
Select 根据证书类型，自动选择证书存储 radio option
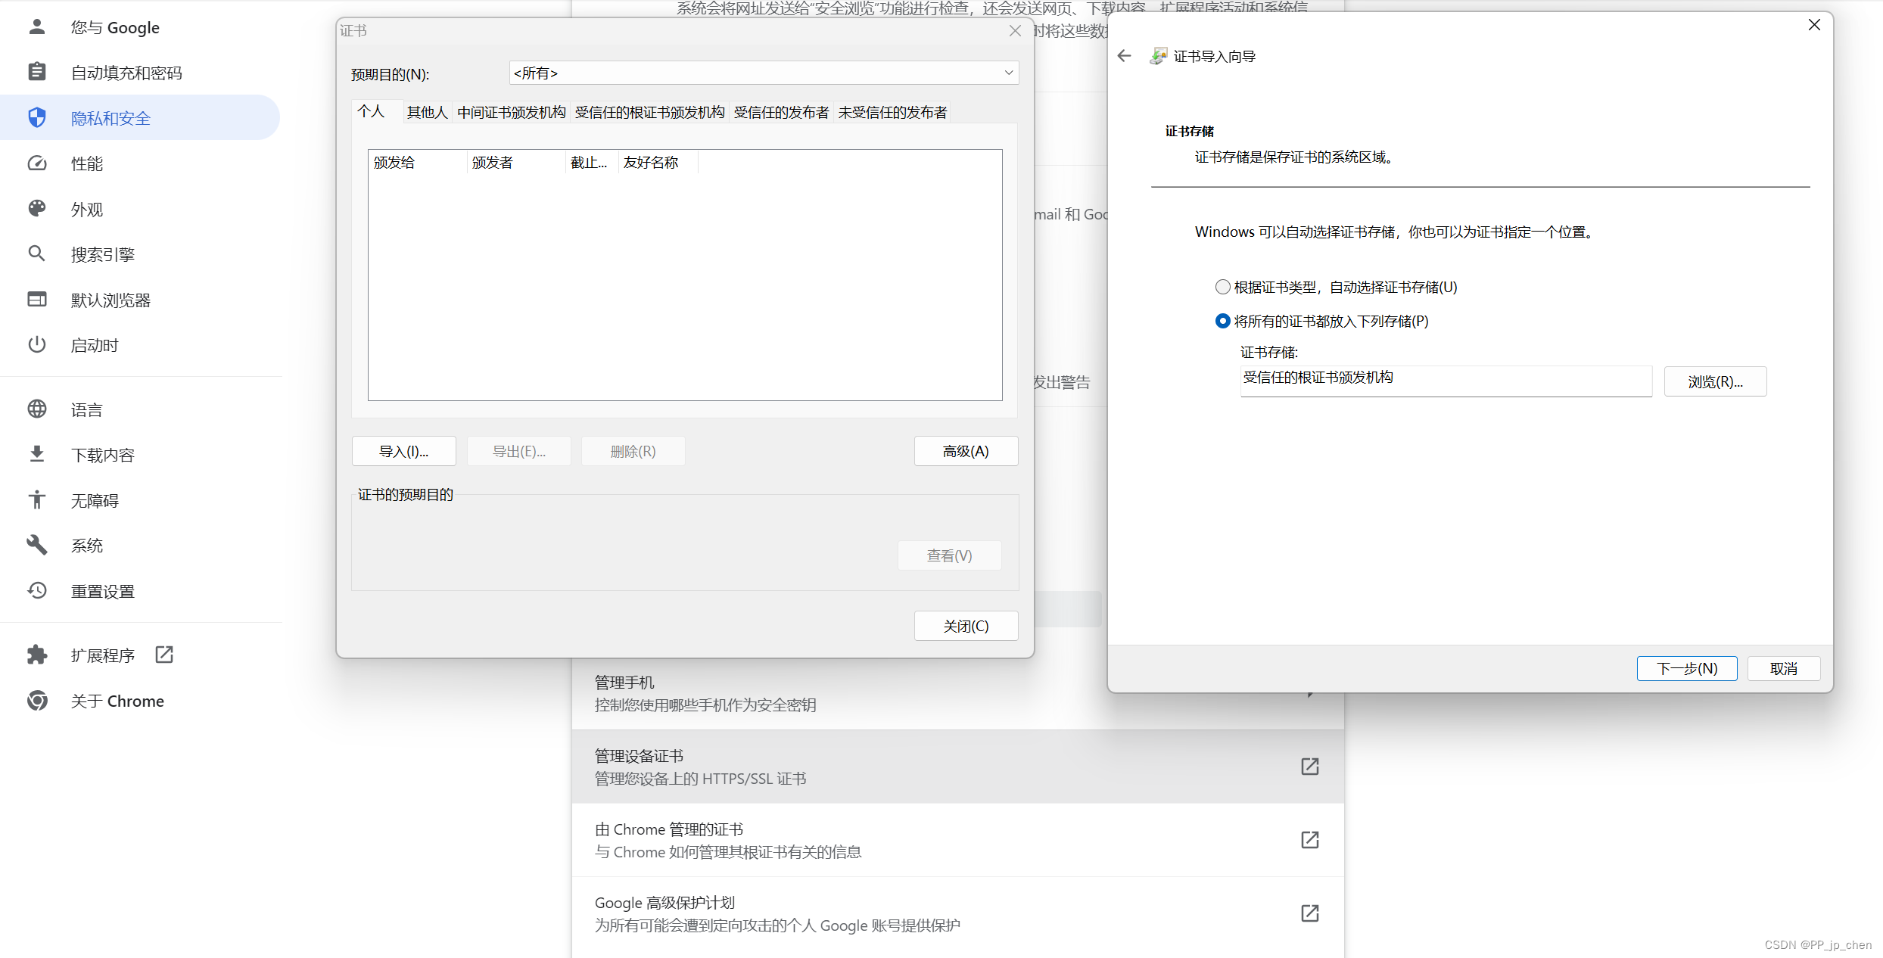click(x=1222, y=287)
